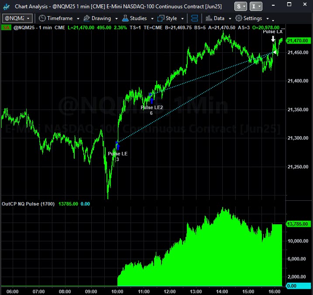This screenshot has width=313, height=295.
Task: Click the 10,000.00 study axis label
Action: point(298,241)
